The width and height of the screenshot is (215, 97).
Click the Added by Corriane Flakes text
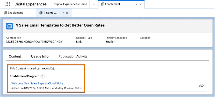tap(67, 88)
